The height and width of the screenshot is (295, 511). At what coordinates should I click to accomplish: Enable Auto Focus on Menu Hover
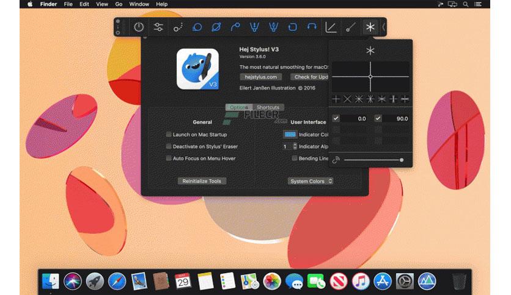click(x=169, y=158)
